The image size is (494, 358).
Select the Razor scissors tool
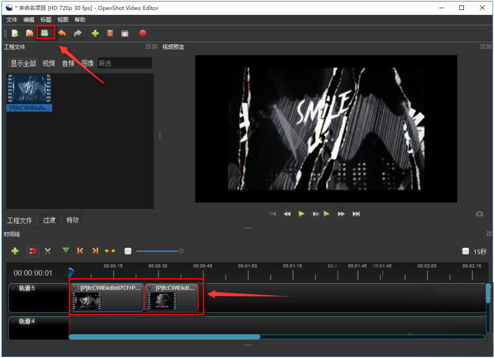tap(48, 251)
